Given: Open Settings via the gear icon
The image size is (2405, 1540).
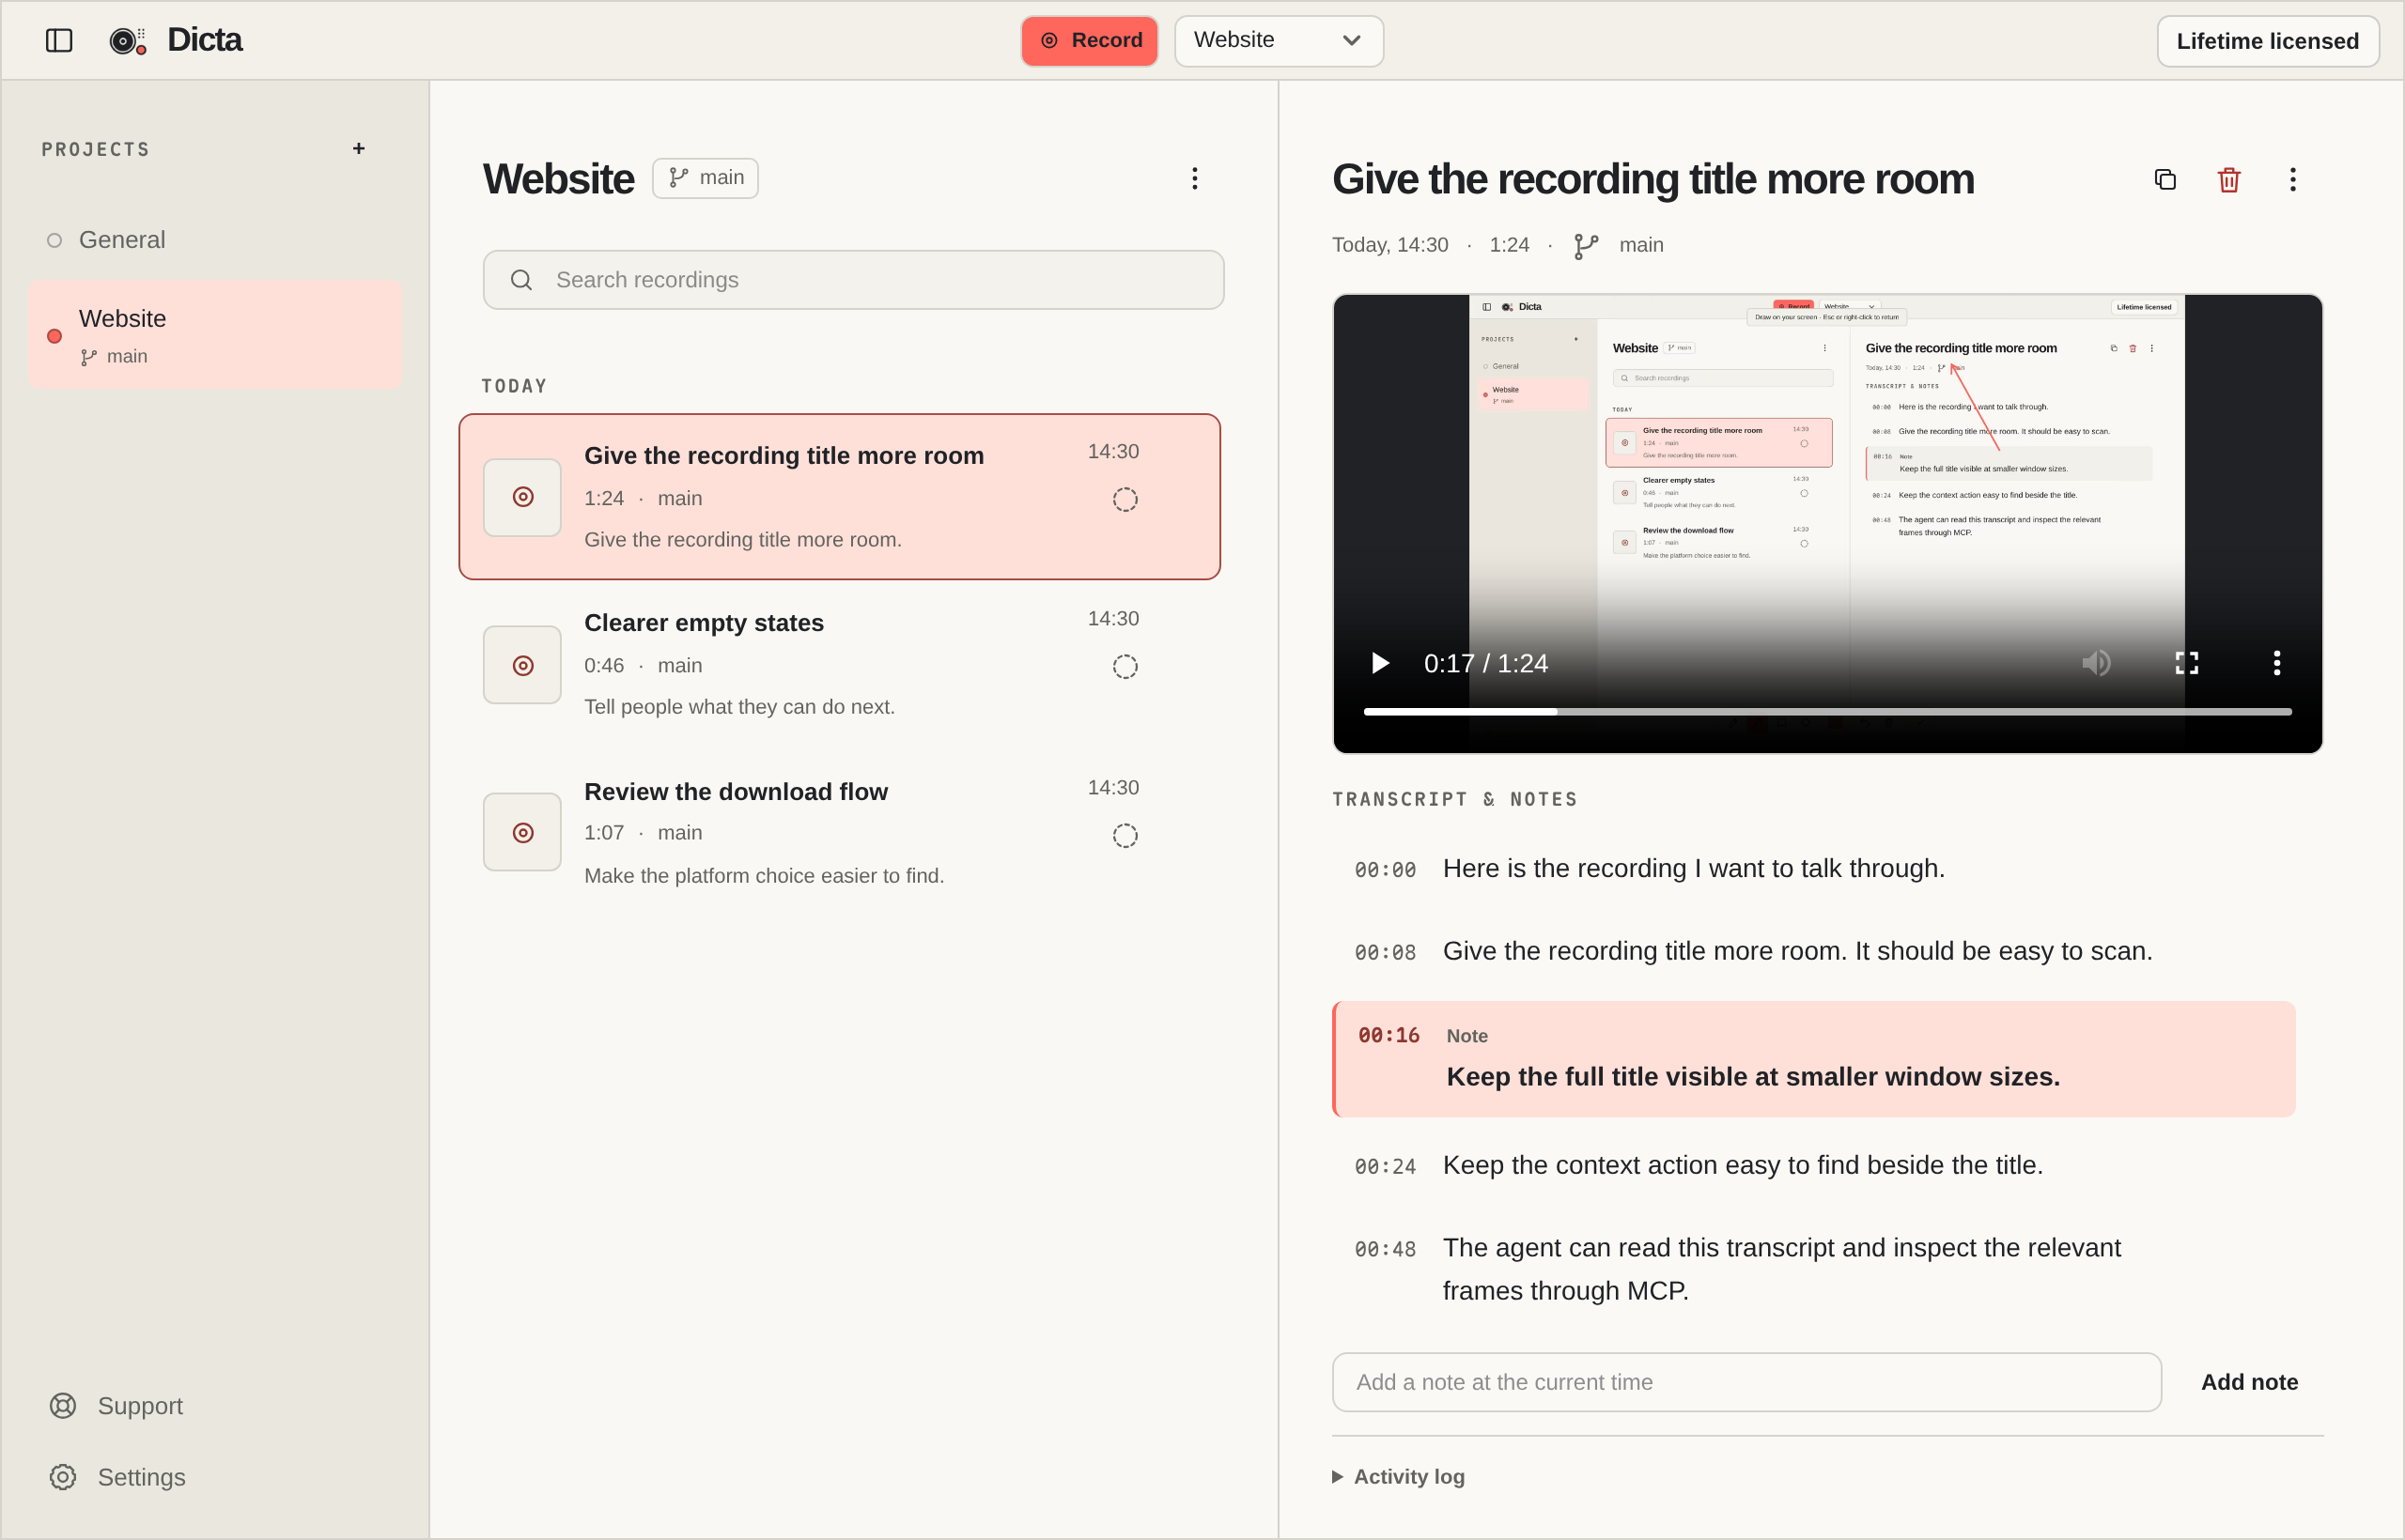Looking at the screenshot, I should click(x=63, y=1476).
